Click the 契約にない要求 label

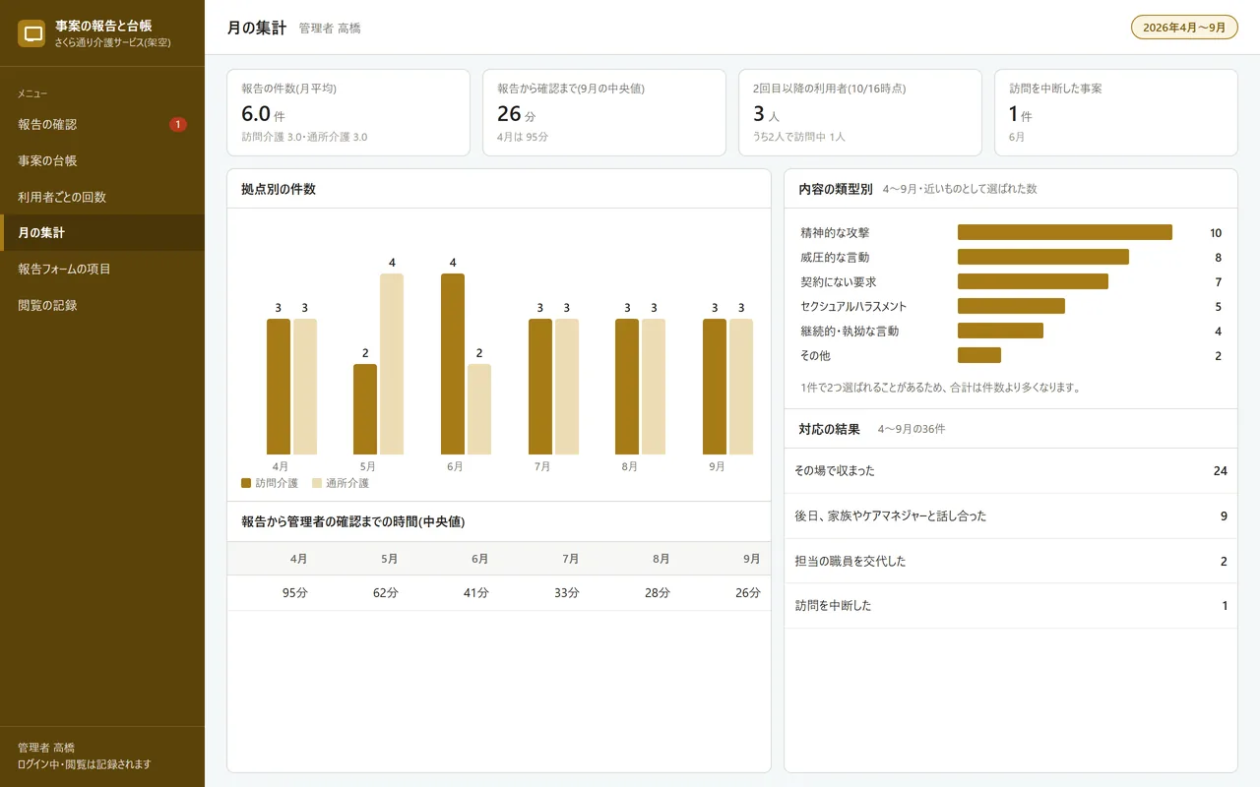(839, 281)
